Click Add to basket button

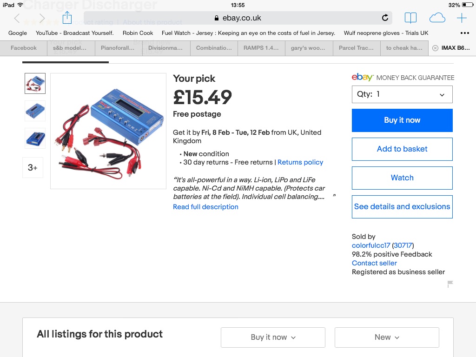pos(402,149)
